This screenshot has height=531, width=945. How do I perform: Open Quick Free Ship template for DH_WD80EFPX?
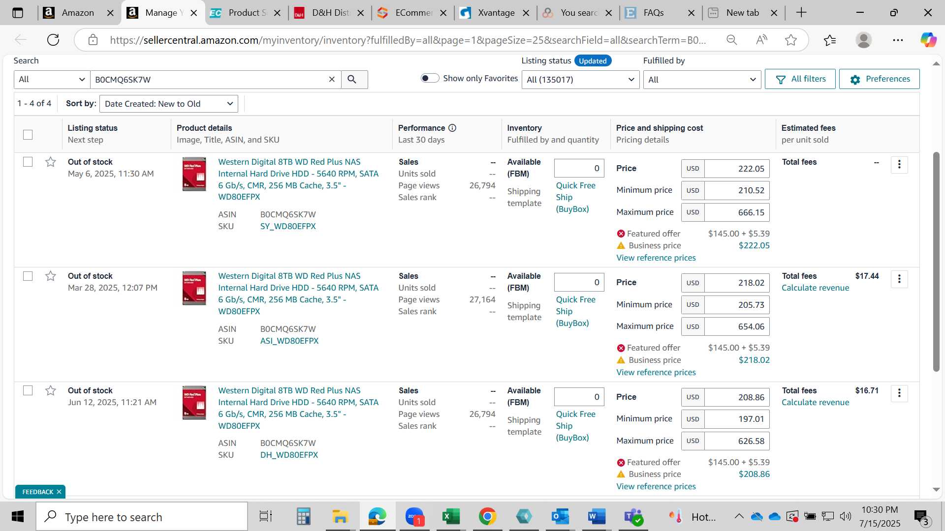(x=575, y=426)
